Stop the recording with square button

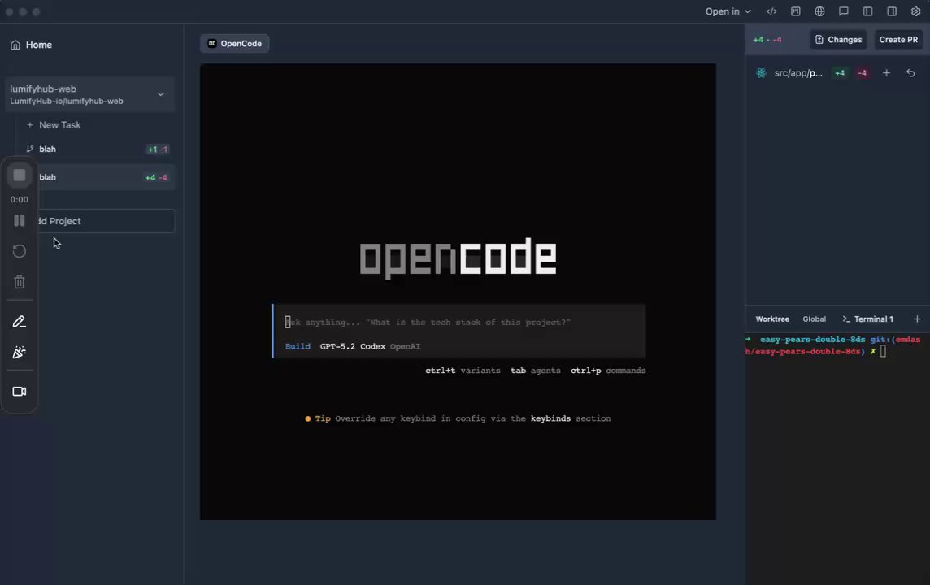(19, 175)
